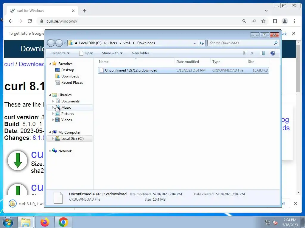Refresh the Downloads folder view

[202, 43]
